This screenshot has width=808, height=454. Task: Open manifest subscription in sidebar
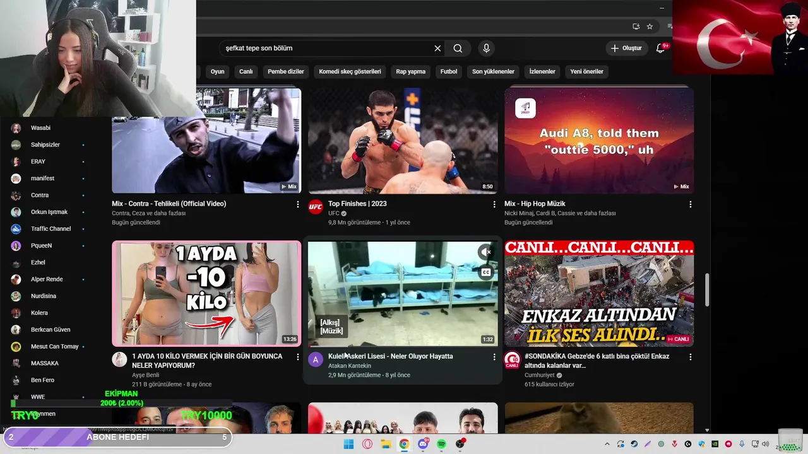[x=48, y=178]
